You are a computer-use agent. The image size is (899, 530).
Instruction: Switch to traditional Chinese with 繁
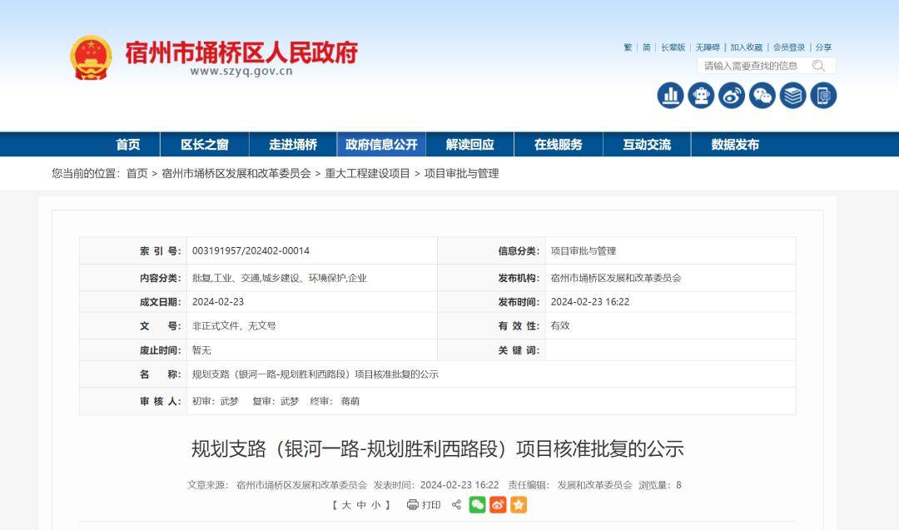pyautogui.click(x=628, y=47)
